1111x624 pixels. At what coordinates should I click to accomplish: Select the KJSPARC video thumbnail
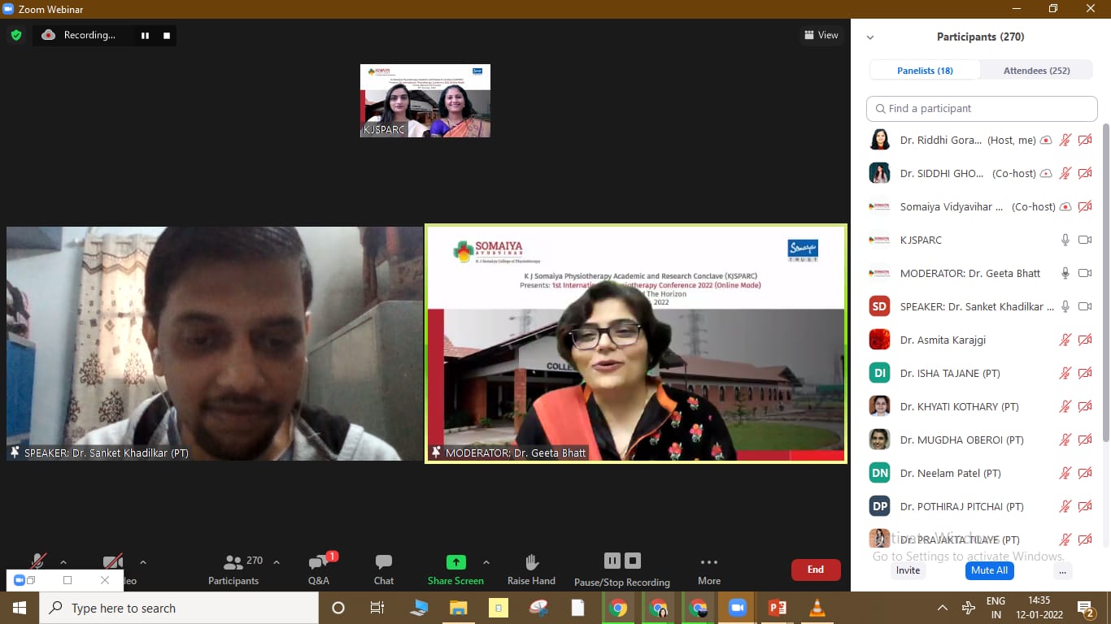(x=425, y=101)
